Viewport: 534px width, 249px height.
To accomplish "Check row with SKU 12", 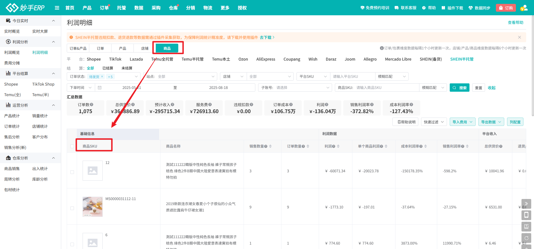I will [x=72, y=172].
